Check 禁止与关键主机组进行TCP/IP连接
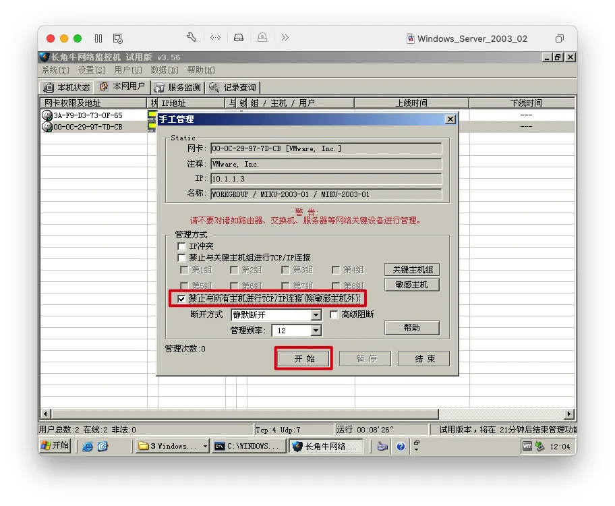 coord(181,258)
